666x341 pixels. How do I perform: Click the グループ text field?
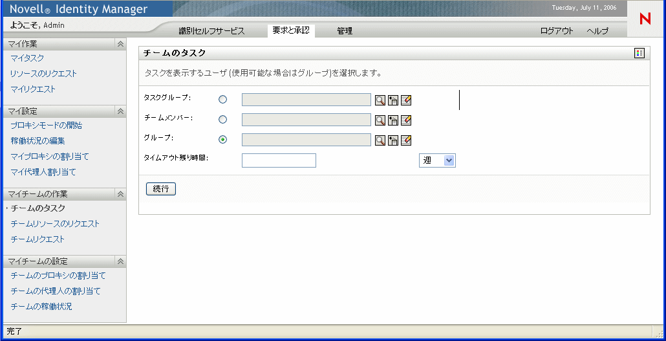pyautogui.click(x=306, y=140)
